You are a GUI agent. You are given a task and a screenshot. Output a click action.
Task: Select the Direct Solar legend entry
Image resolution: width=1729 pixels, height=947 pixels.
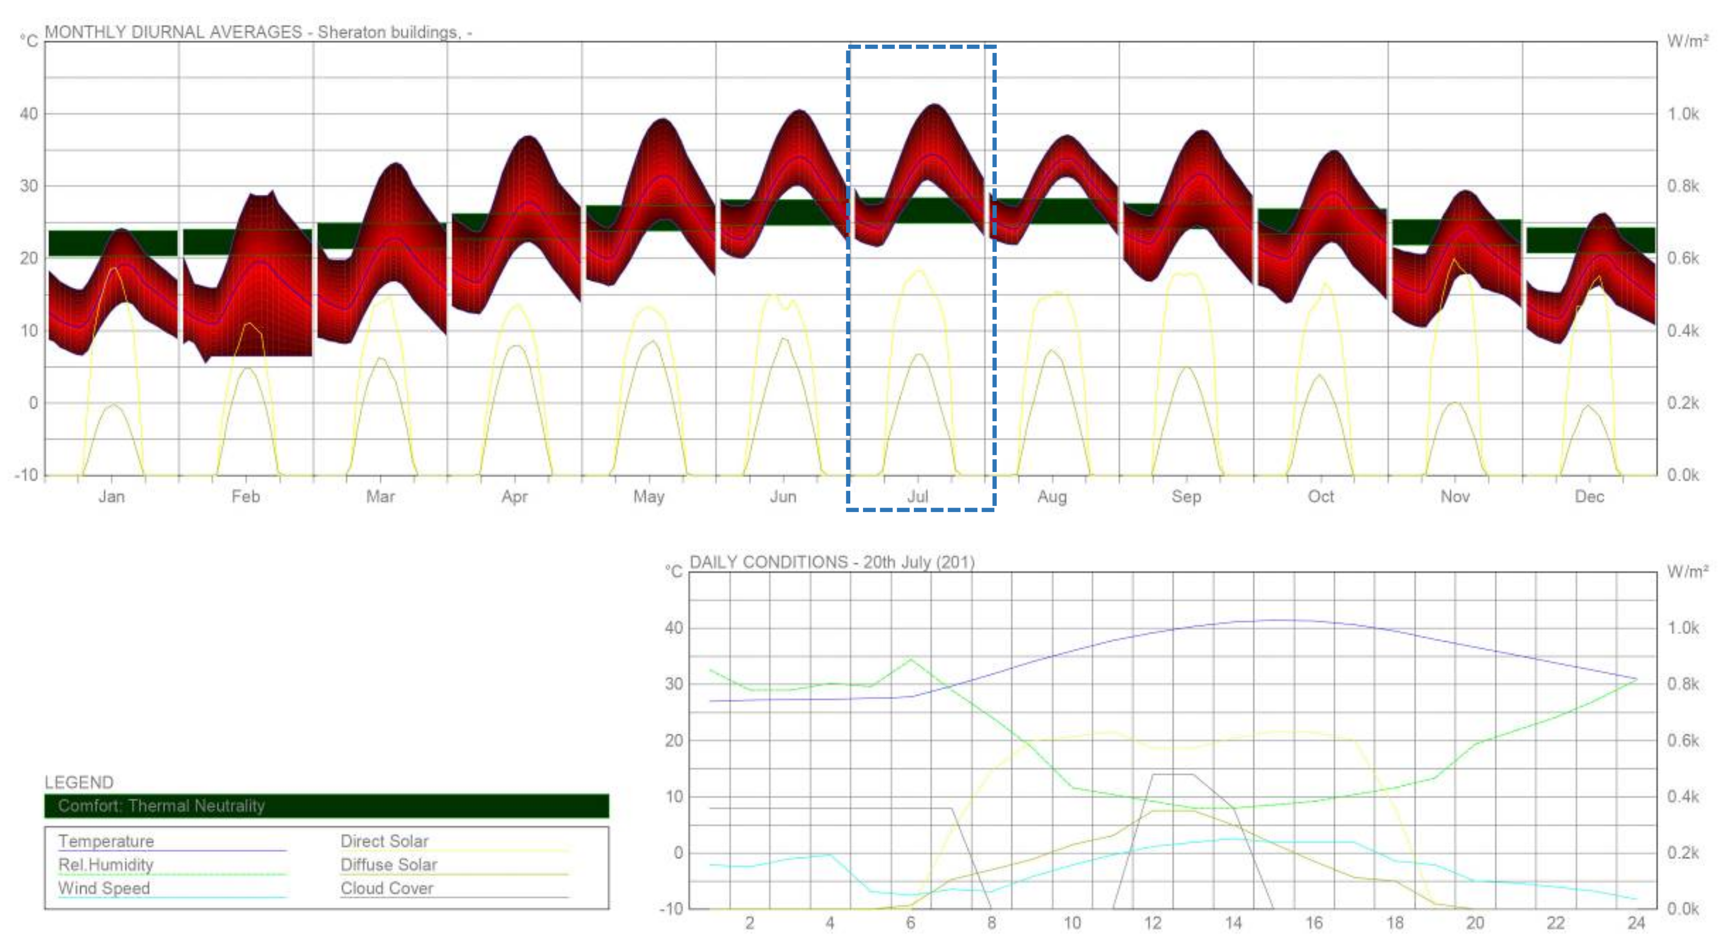384,841
